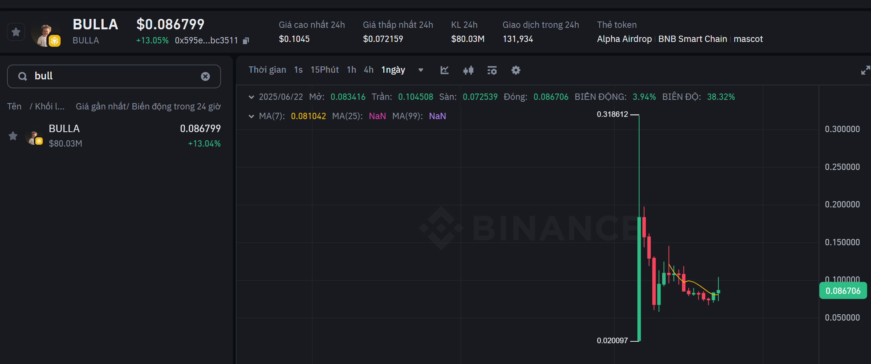This screenshot has height=364, width=871.
Task: Clear the bull search text
Action: tap(205, 76)
